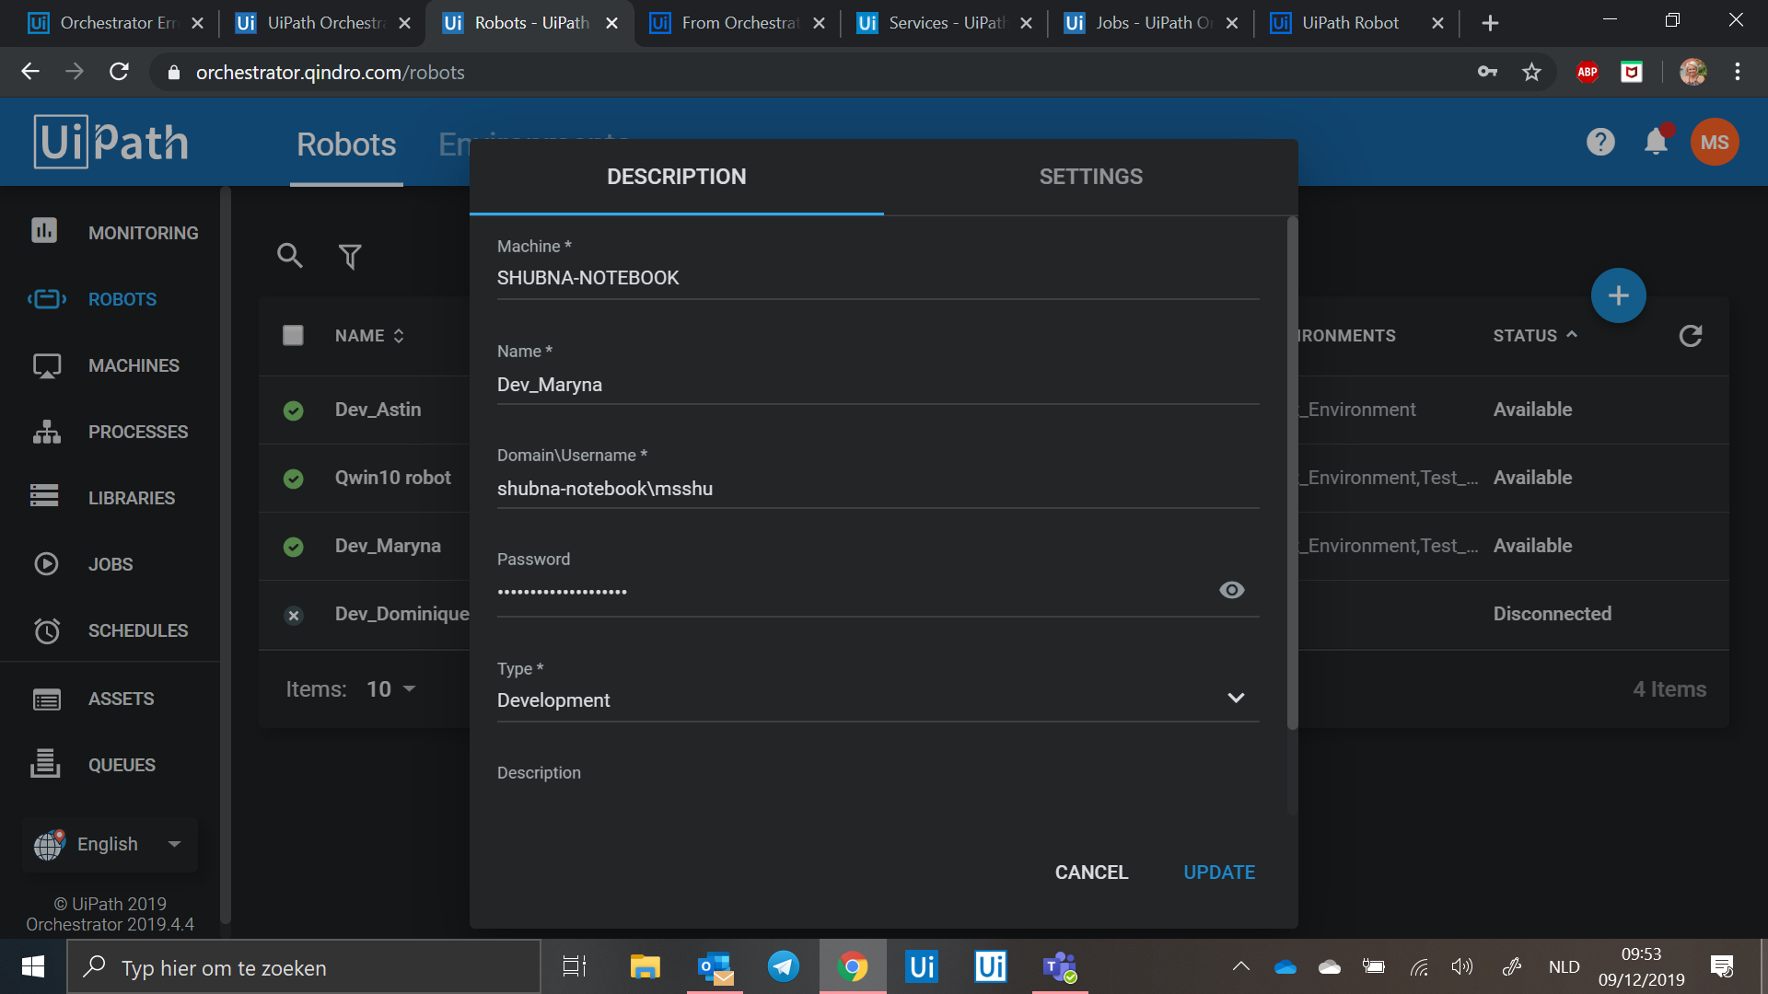Select the DESCRIPTION tab

click(x=676, y=177)
